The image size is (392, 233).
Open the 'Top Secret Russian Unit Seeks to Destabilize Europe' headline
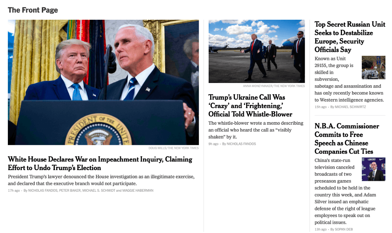350,37
